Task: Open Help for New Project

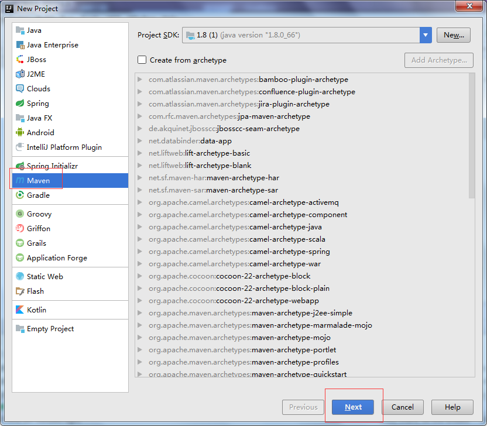Action: pyautogui.click(x=452, y=407)
